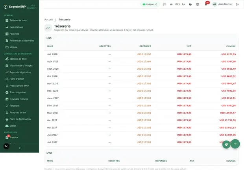The width and height of the screenshot is (244, 180).
Task: Click the USD table DÉPENSES column header
Action: pos(145,46)
